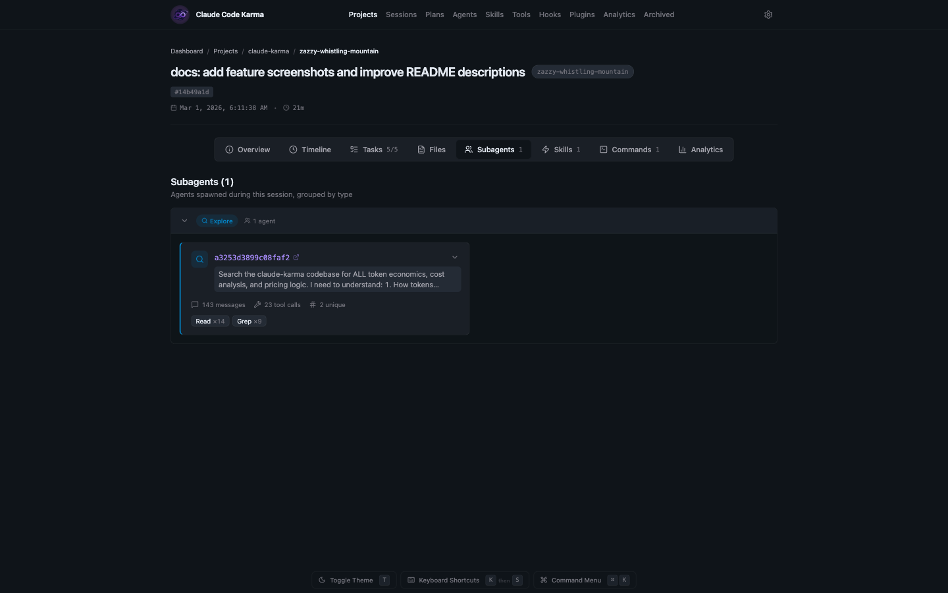Click the Projects breadcrumb link
This screenshot has height=593, width=948.
tap(226, 51)
